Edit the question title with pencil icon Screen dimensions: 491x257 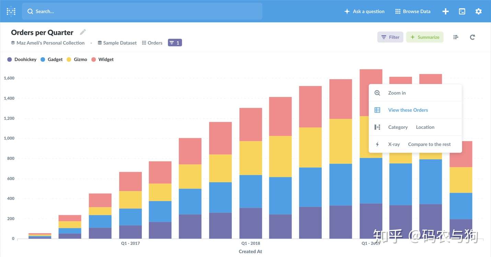pos(83,32)
